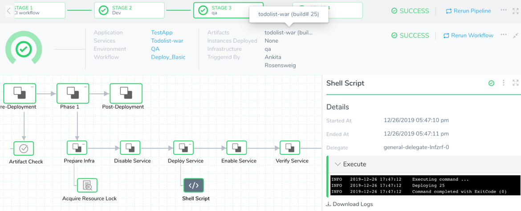
Task: Click the large workflow success status circle
Action: [x=23, y=49]
